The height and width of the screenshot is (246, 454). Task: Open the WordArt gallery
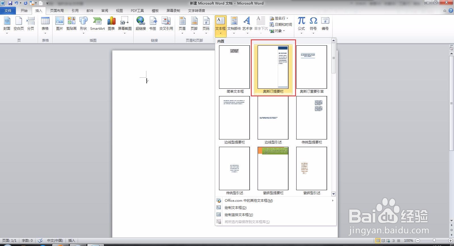coord(247,25)
